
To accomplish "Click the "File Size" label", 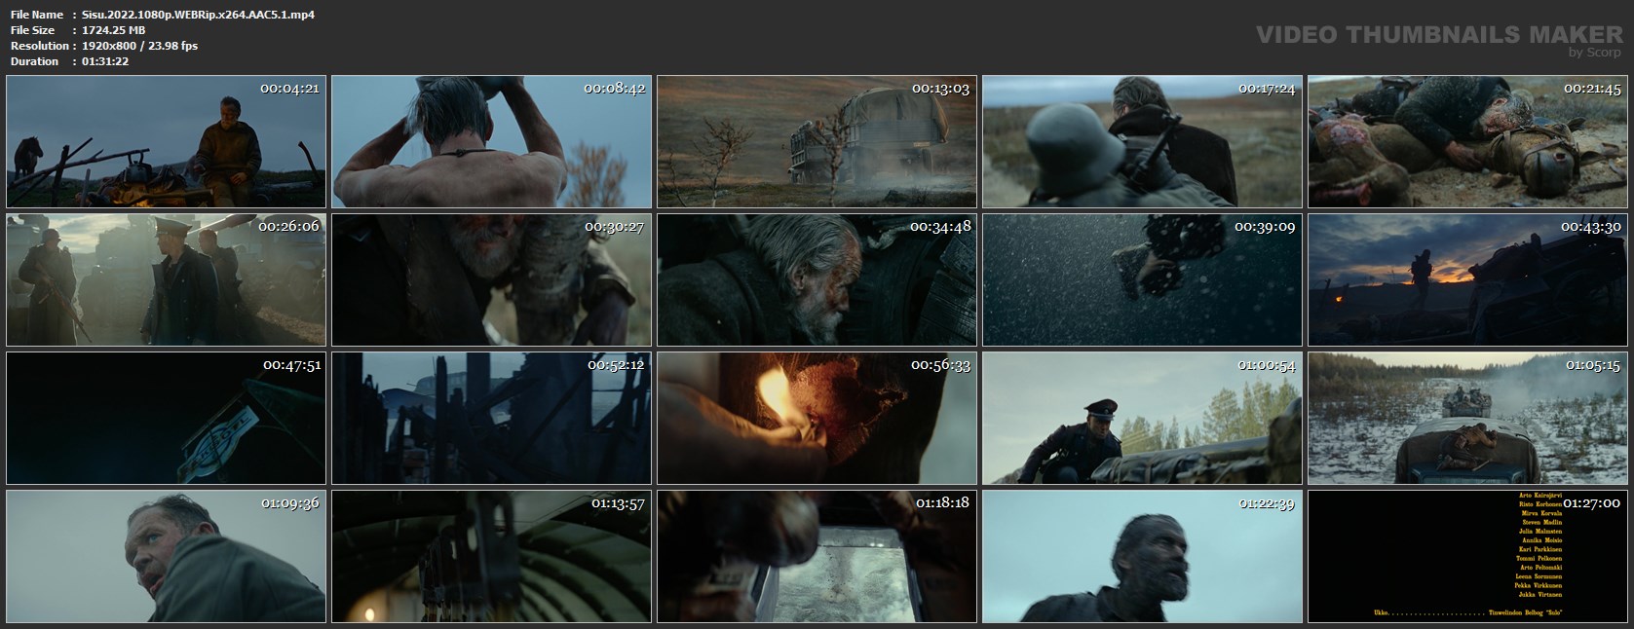I will (34, 30).
